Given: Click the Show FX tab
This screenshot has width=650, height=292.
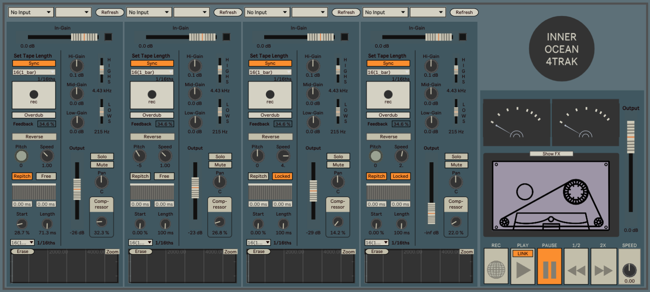Looking at the screenshot, I should click(x=551, y=154).
